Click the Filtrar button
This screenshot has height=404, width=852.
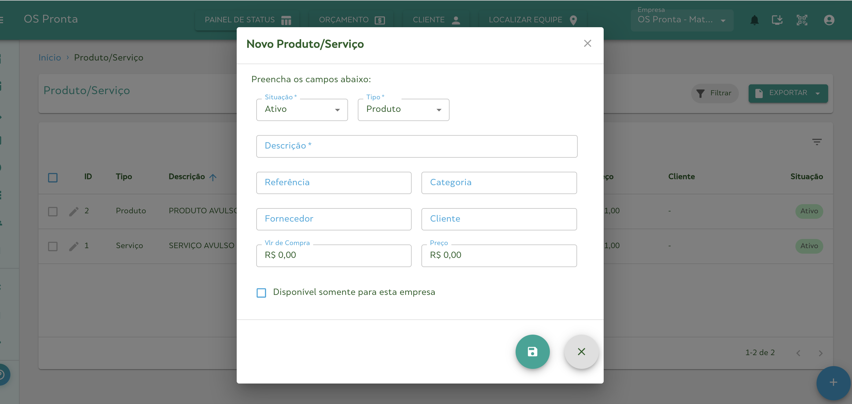[715, 93]
